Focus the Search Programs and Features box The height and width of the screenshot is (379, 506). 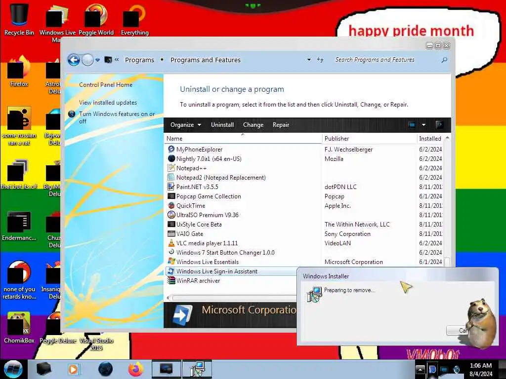387,60
